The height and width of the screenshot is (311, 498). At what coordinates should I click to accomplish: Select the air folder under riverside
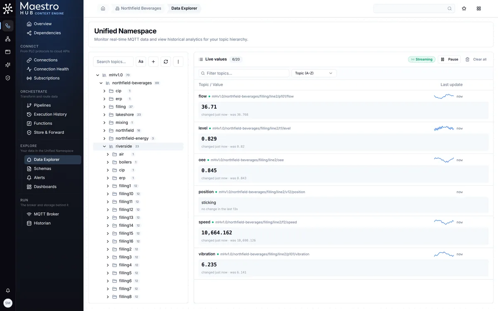(138, 154)
